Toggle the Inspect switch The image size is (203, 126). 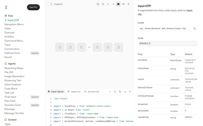click(50, 4)
